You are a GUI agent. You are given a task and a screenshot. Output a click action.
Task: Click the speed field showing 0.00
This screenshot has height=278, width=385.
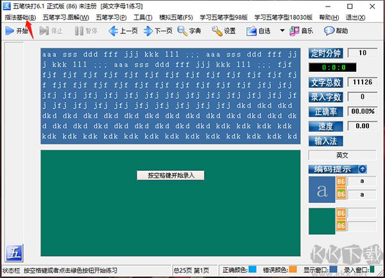pyautogui.click(x=363, y=126)
